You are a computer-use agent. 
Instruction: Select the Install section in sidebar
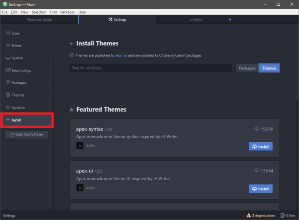tap(27, 120)
